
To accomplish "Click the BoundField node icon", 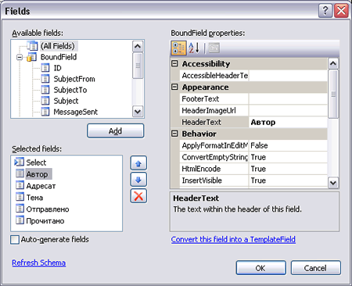I will coord(32,57).
